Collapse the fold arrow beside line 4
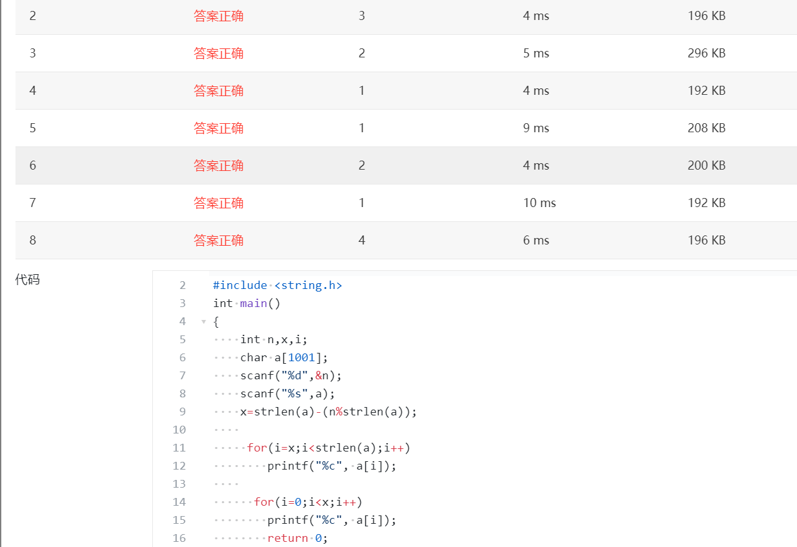 [204, 321]
